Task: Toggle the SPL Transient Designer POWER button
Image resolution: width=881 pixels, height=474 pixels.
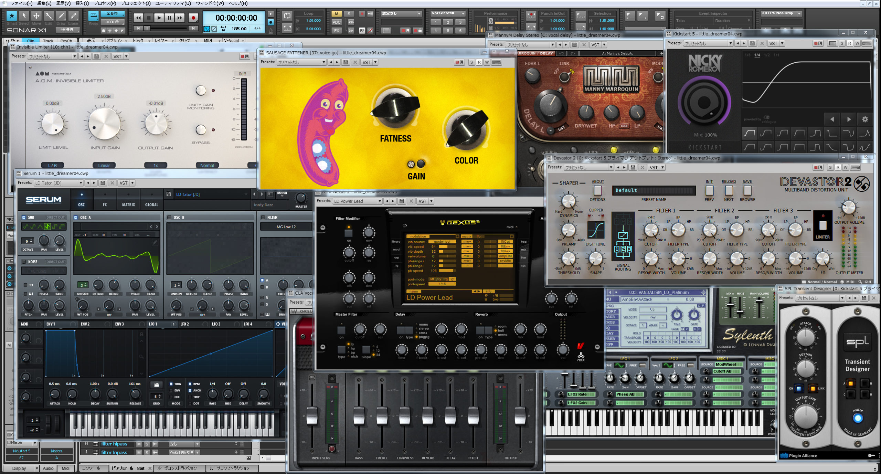Action: click(858, 419)
